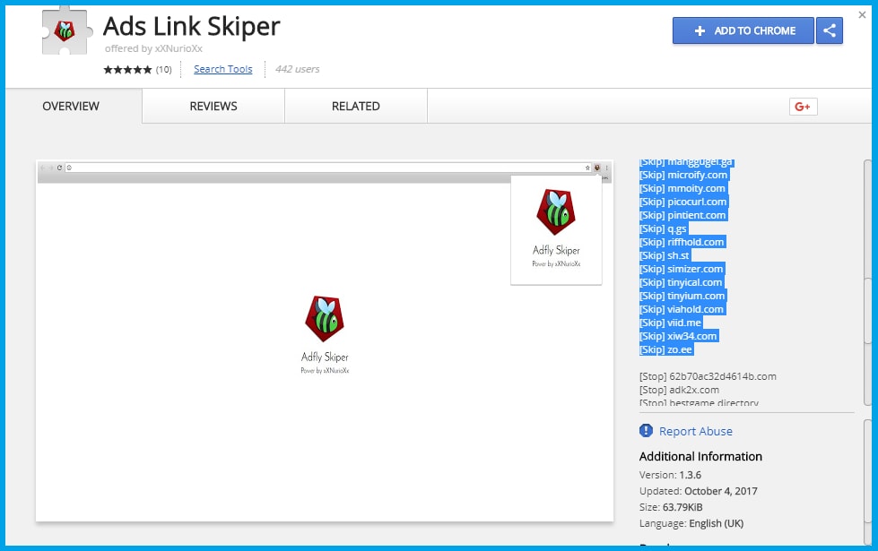Click reload icon in preview screenshot toolbar
The width and height of the screenshot is (878, 551).
[59, 168]
